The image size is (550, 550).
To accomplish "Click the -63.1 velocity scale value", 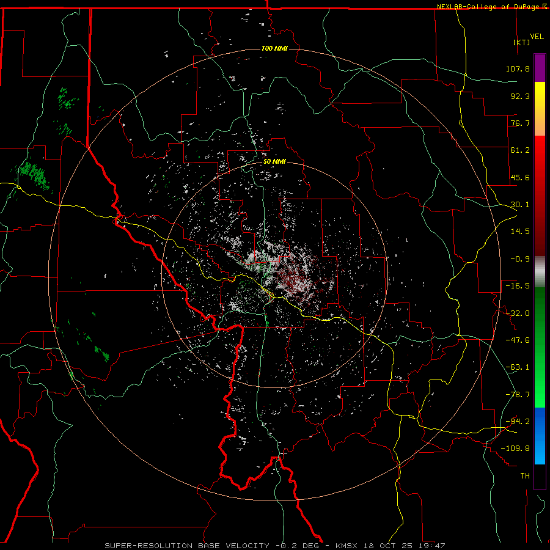I will coord(518,367).
